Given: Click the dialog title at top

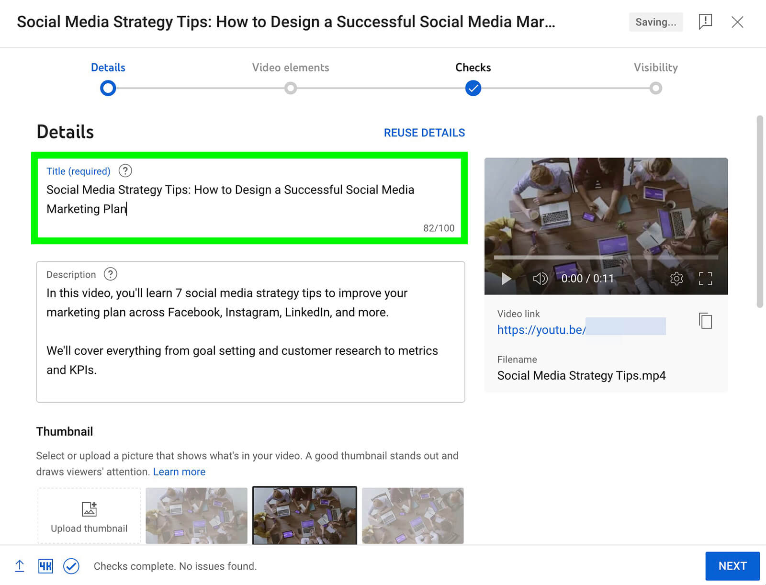Looking at the screenshot, I should coord(286,22).
